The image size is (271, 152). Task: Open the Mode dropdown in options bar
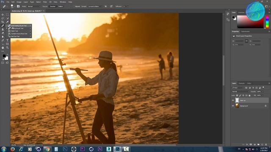(x=34, y=6)
